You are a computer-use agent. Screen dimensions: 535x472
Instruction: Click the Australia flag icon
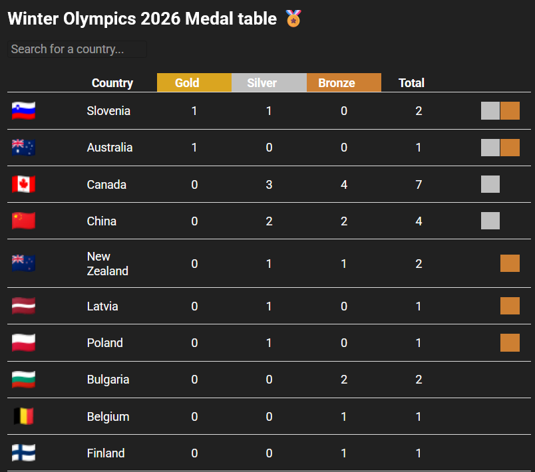23,148
